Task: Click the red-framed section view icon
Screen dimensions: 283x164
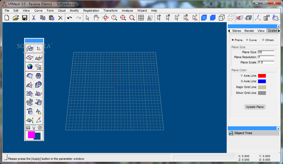Action: click(239, 18)
